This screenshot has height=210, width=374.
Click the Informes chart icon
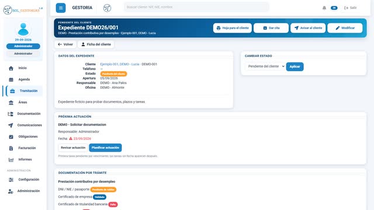tap(11, 159)
